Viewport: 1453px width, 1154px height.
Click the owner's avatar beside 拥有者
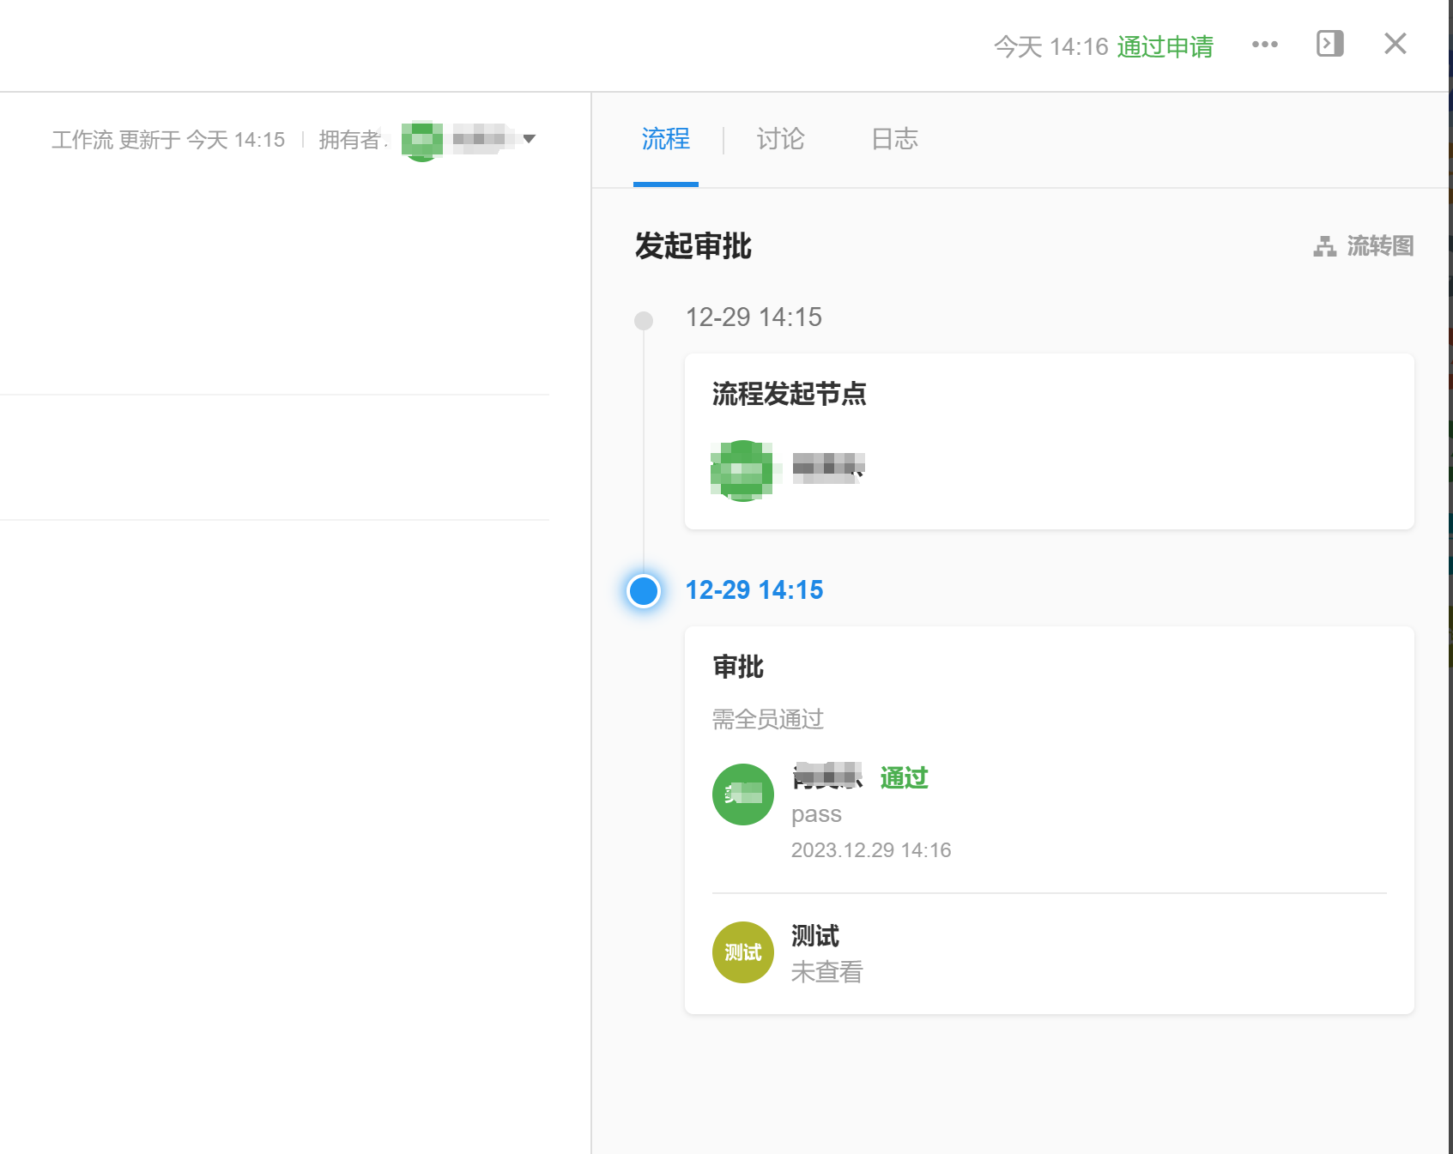coord(421,140)
